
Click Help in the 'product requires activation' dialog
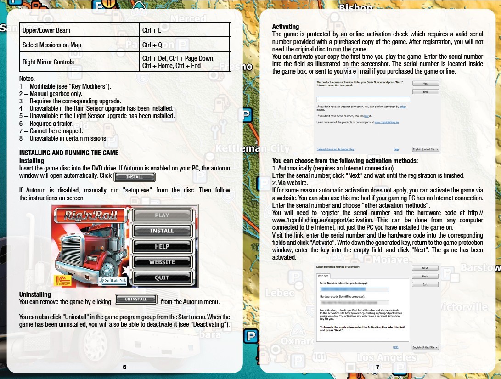[396, 149]
